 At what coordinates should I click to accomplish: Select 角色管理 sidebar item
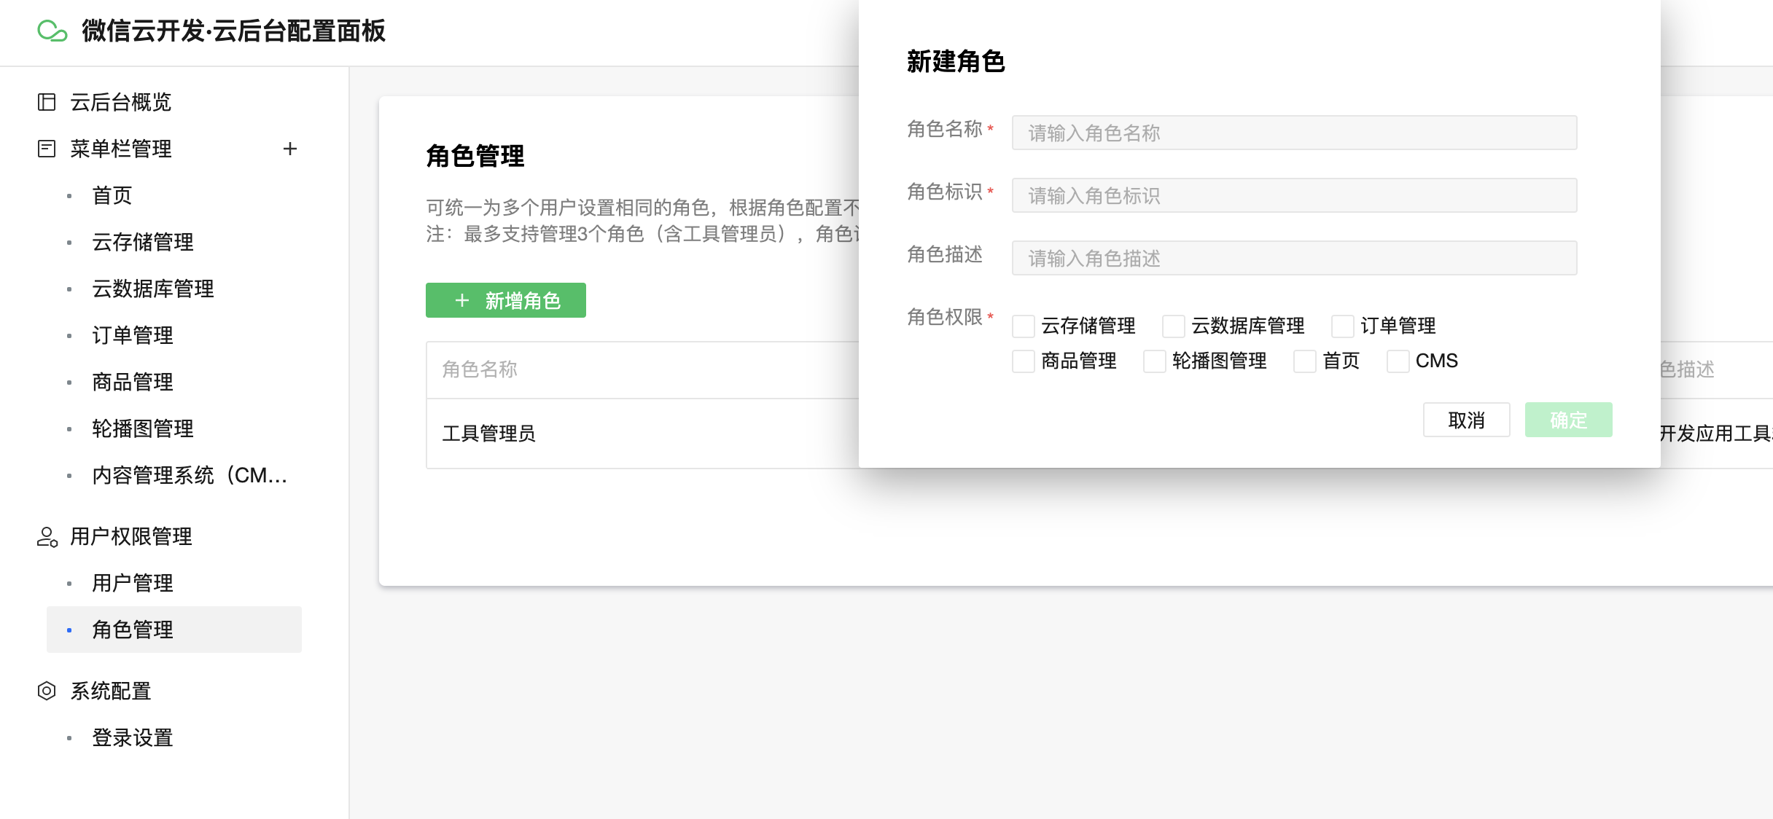pyautogui.click(x=133, y=630)
